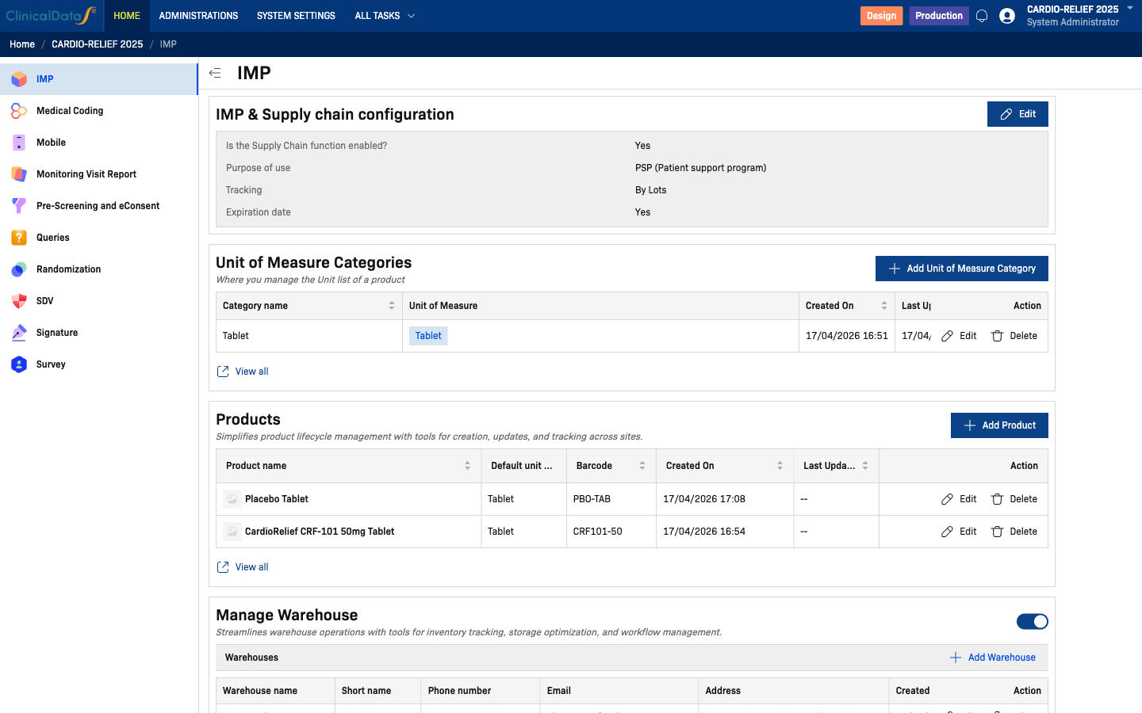Click the Tablet unit chip

pyautogui.click(x=427, y=335)
